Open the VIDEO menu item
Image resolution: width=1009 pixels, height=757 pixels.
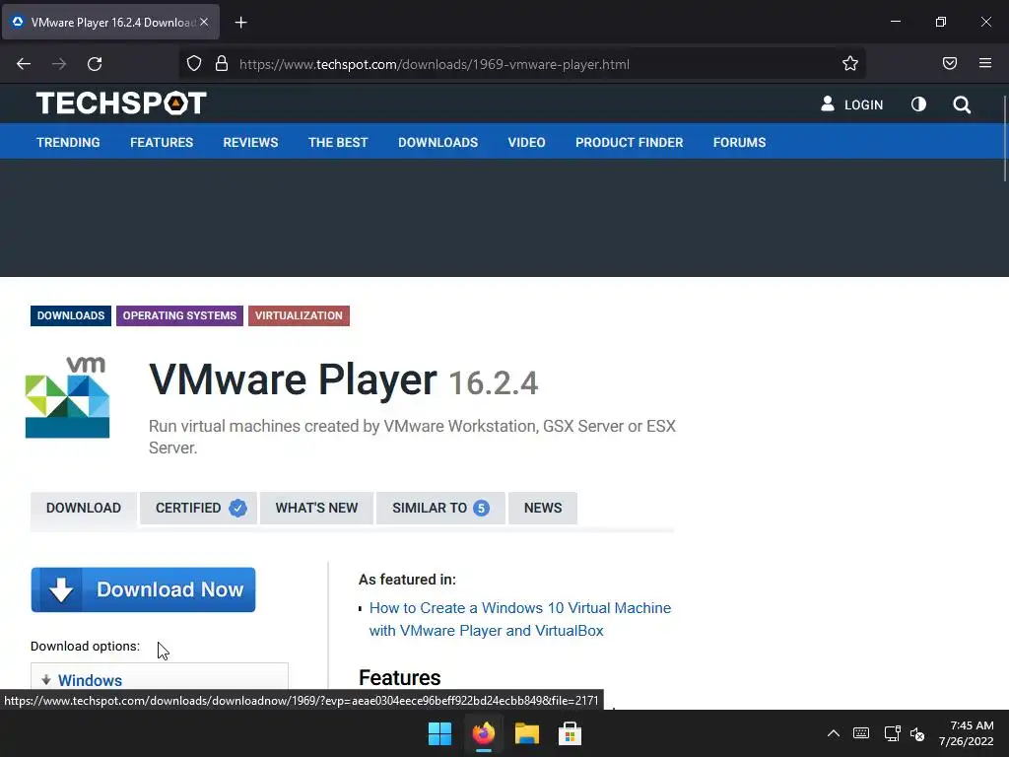[526, 142]
